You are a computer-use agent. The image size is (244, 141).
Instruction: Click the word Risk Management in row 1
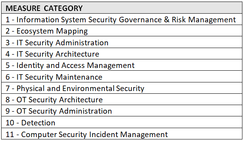(x=204, y=20)
